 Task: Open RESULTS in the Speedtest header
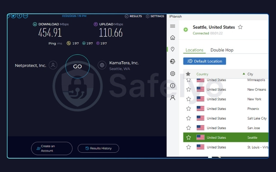(133, 16)
